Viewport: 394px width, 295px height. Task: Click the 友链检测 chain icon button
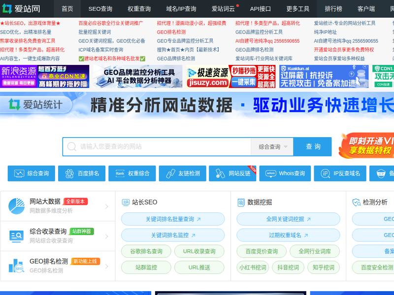point(170,174)
